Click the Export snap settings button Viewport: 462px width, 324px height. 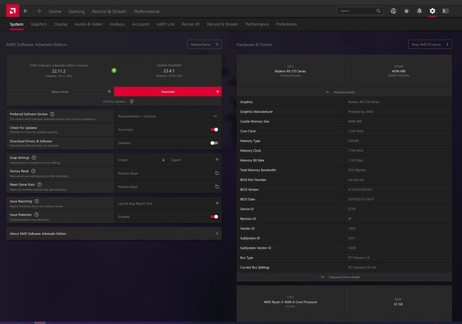(195, 160)
